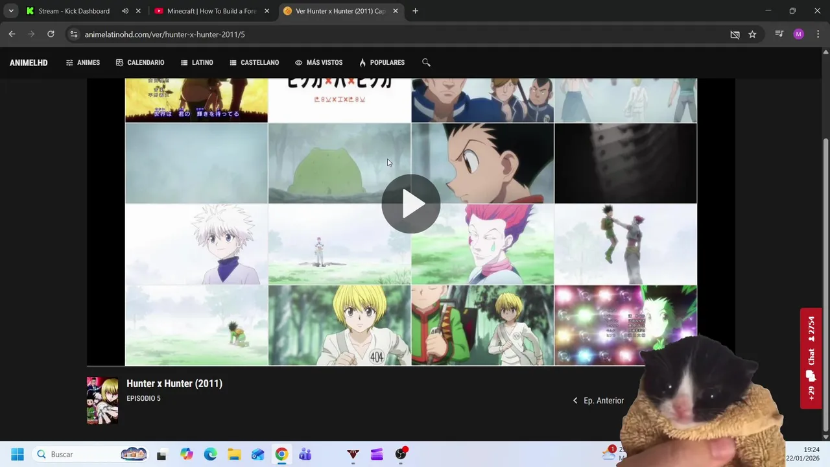
Task: Open the Chrome three-dot menu
Action: tap(818, 34)
